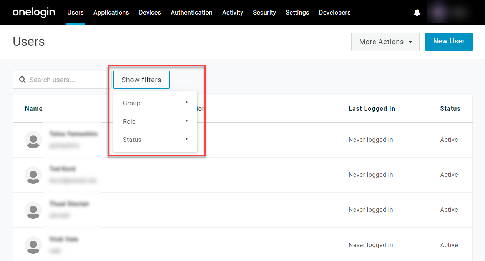Click the profile avatar in the top bar

pyautogui.click(x=438, y=12)
